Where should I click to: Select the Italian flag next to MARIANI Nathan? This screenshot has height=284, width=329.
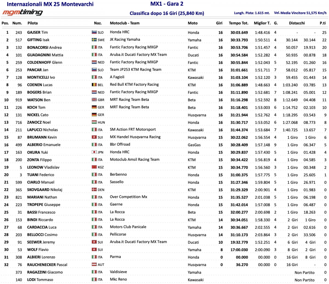tap(94, 197)
